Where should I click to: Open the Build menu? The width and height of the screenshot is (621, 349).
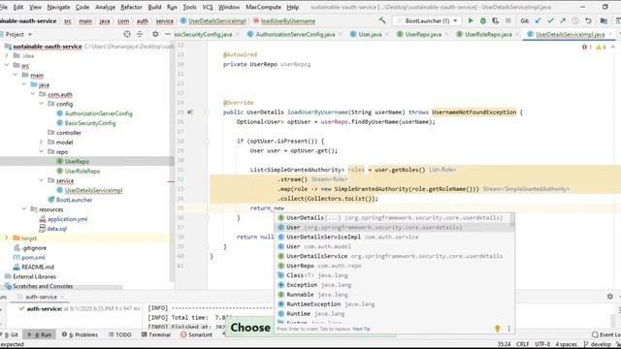pos(154,7)
